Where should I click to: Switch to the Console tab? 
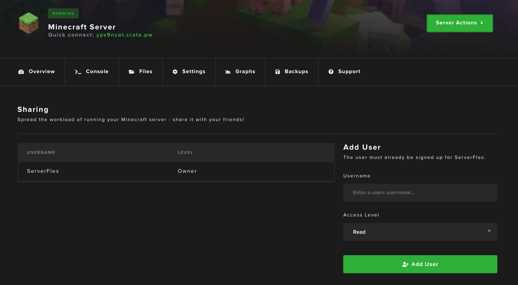click(92, 71)
